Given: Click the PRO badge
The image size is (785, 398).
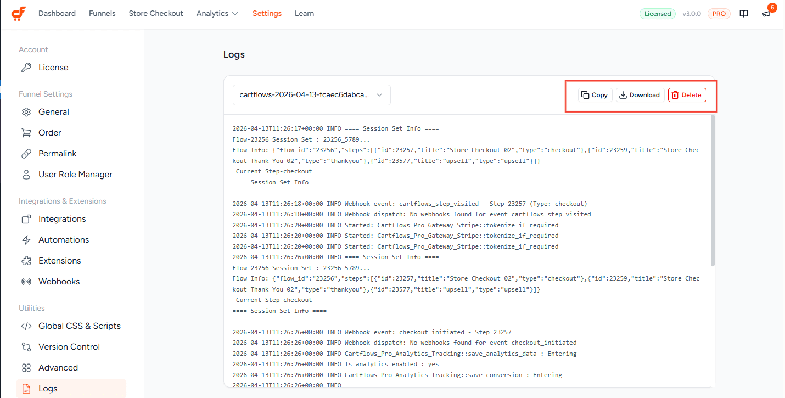Looking at the screenshot, I should (x=719, y=14).
